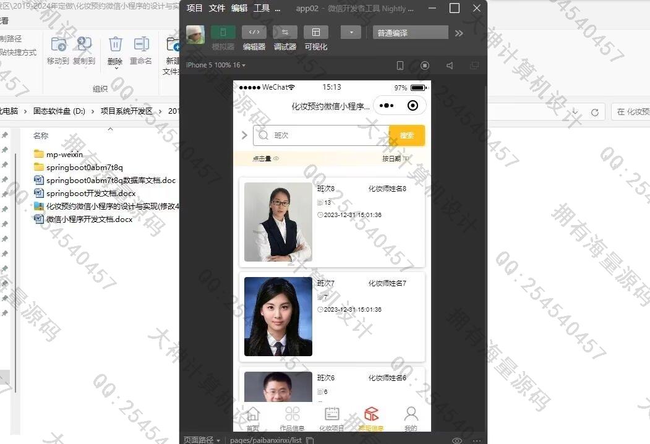Click 复制到 in the Explorer ribbon

tap(84, 51)
